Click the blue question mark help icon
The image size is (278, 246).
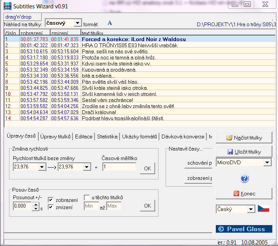click(244, 178)
